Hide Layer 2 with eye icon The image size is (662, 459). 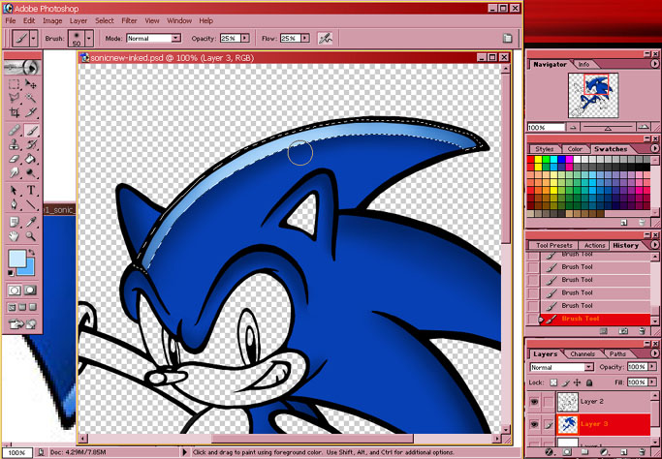(x=534, y=402)
